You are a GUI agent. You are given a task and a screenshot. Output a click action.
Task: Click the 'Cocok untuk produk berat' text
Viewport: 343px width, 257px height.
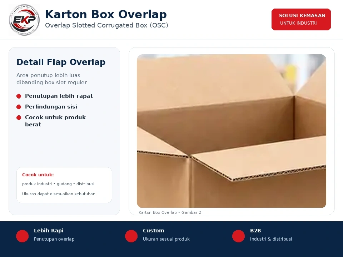click(x=55, y=121)
